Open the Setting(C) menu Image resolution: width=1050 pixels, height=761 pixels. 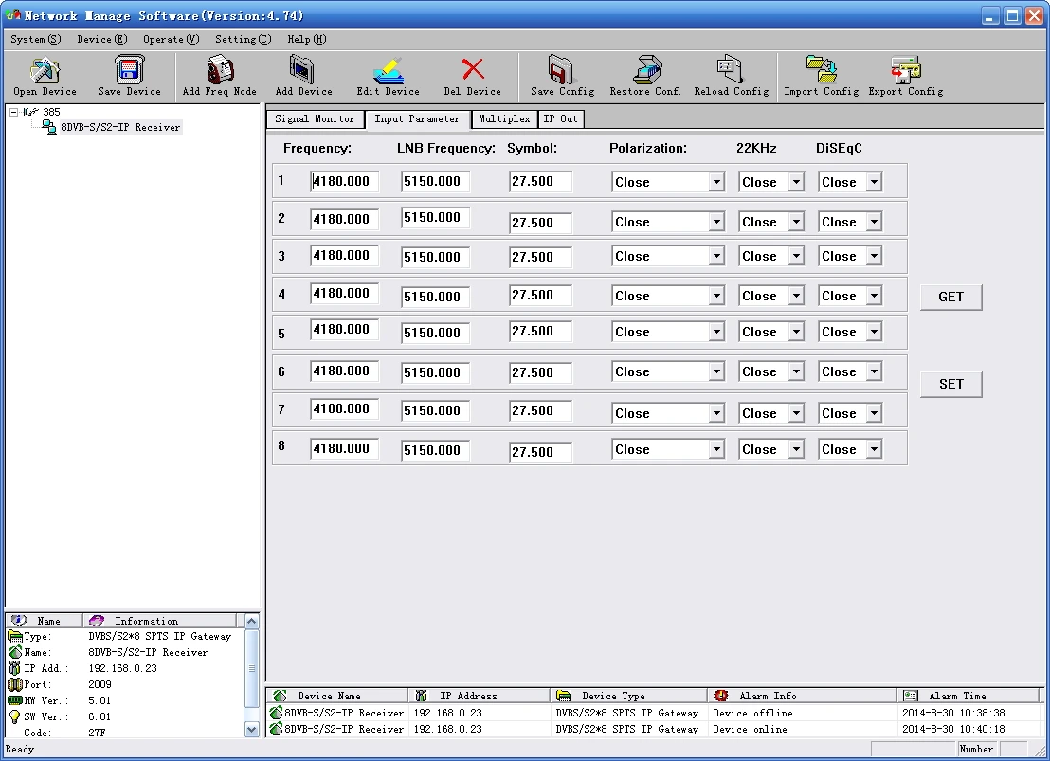click(x=244, y=39)
